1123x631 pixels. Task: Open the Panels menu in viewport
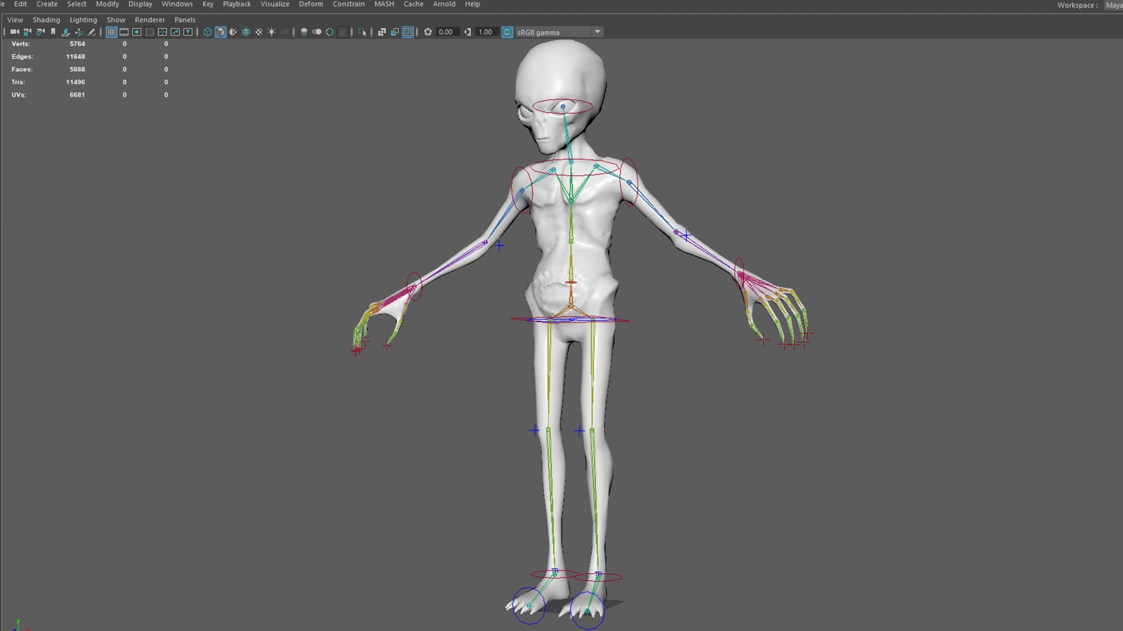click(x=184, y=20)
